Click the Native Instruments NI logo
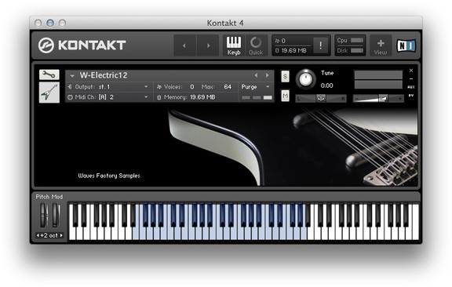 click(x=406, y=45)
